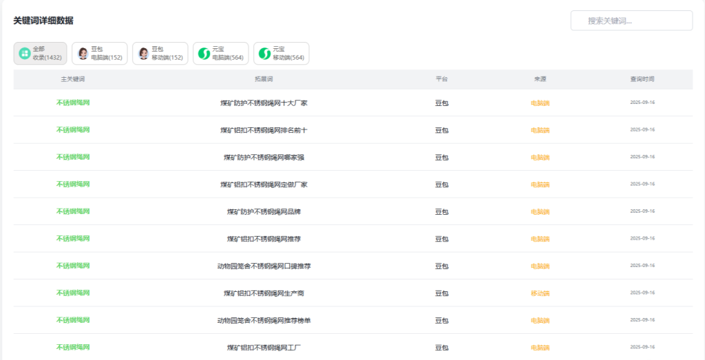Click the green grid icon on 全部 filter
This screenshot has width=705, height=360.
coord(24,53)
